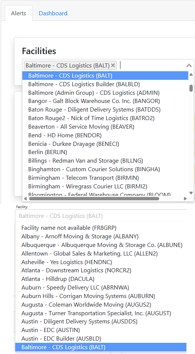This screenshot has height=354, width=195.
Task: Select Facility name not available (FR8GRP)
Action: (x=101, y=228)
